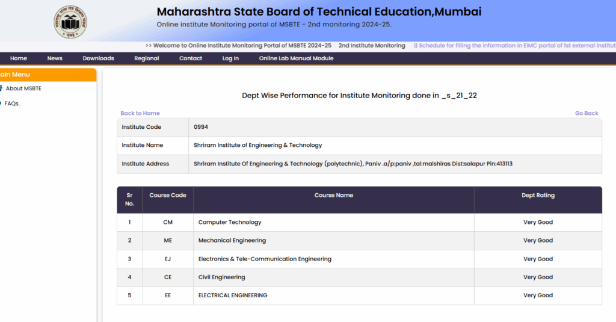Click the scrolling schedule announcement text
Viewport: 616px width, 322px height.
click(514, 46)
